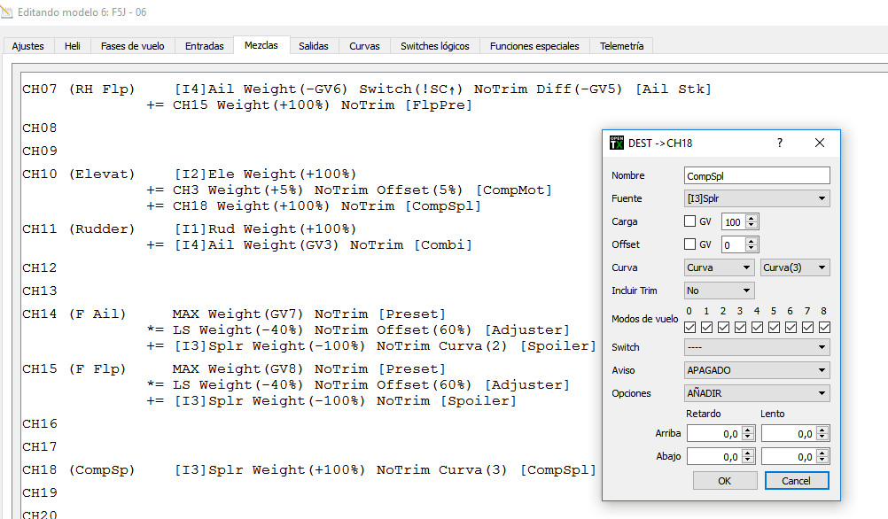The width and height of the screenshot is (888, 519).
Task: Decrease the Abajo Lento value
Action: (823, 461)
